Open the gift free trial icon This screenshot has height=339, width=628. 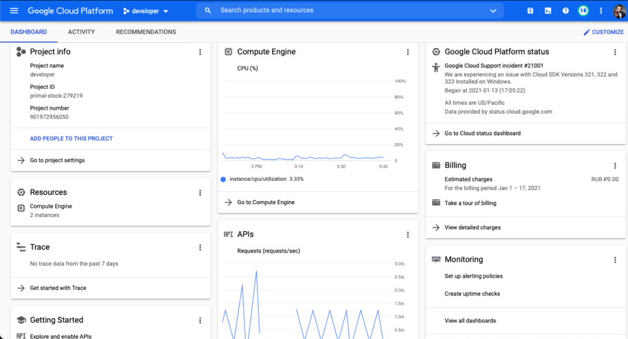530,11
